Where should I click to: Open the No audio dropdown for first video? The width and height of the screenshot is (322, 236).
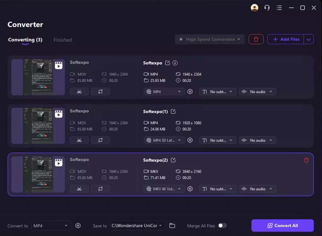pyautogui.click(x=258, y=92)
